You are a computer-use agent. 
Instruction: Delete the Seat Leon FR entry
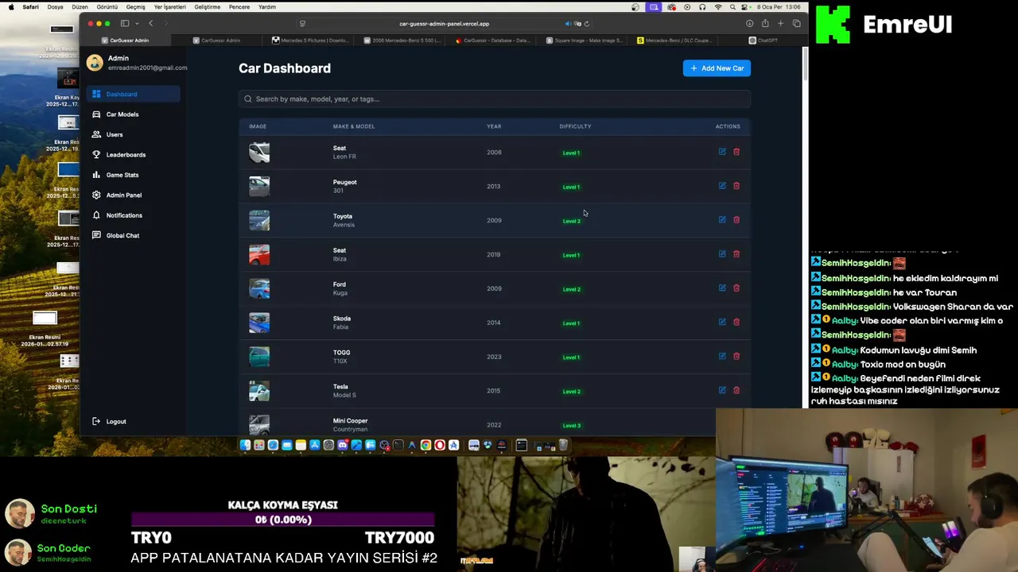click(x=736, y=152)
